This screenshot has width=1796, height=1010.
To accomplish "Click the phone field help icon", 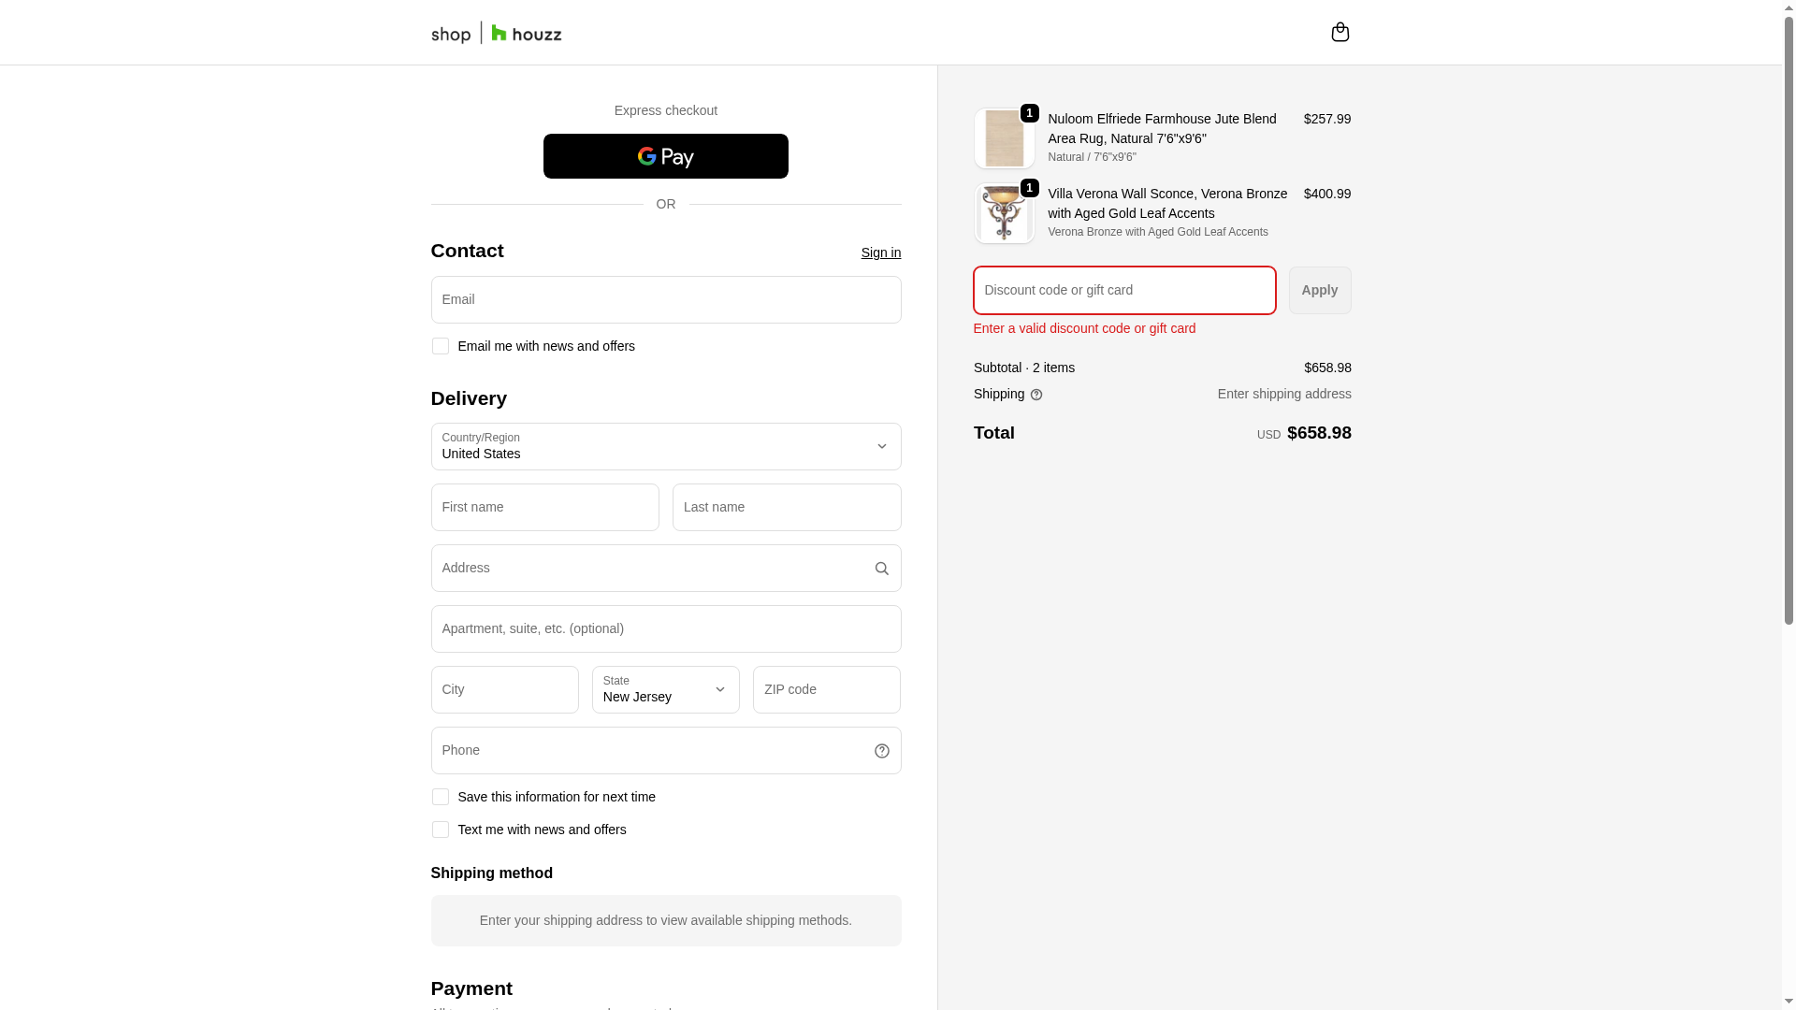I will point(881,751).
